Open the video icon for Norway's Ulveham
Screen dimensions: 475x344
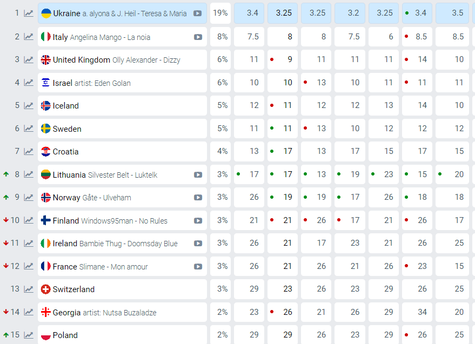198,198
